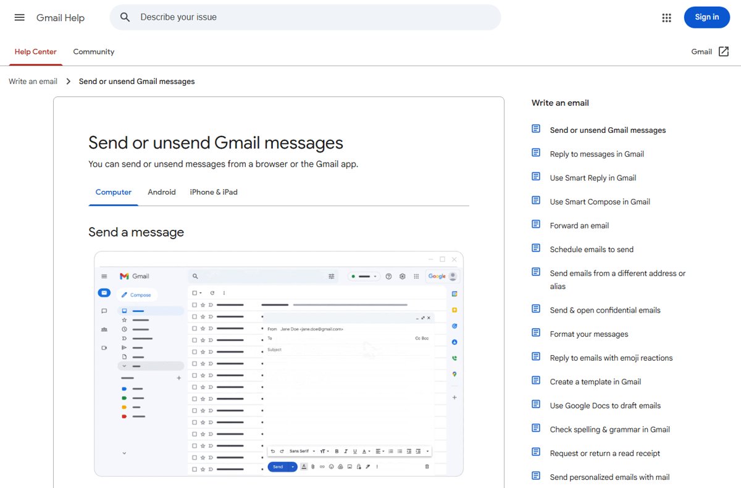This screenshot has width=741, height=488.
Task: Go back to Write an email breadcrumb
Action: tap(33, 82)
